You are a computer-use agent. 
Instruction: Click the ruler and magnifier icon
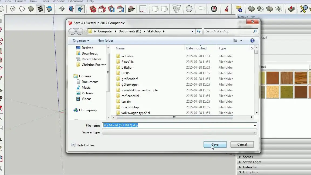coord(304,9)
